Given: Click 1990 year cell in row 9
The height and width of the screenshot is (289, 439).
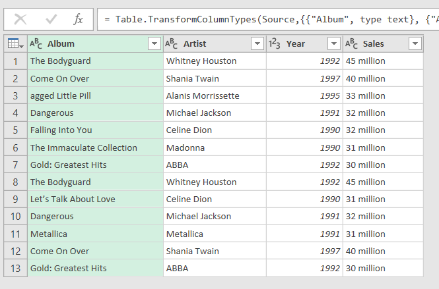Looking at the screenshot, I should coord(304,199).
